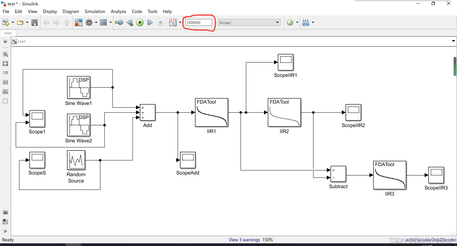Click the green validity check button in the toolbar
Screen dimensions: 457x246
click(290, 22)
